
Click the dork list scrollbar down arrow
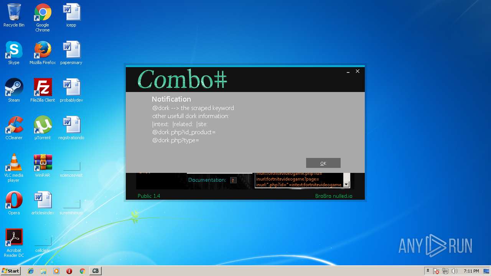pyautogui.click(x=346, y=184)
